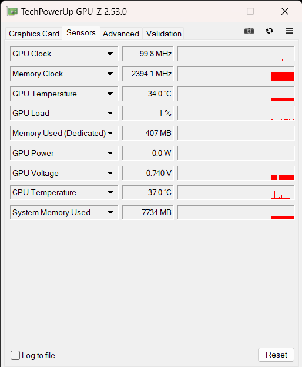Open the Memory Clock dropdown arrow

coord(110,74)
